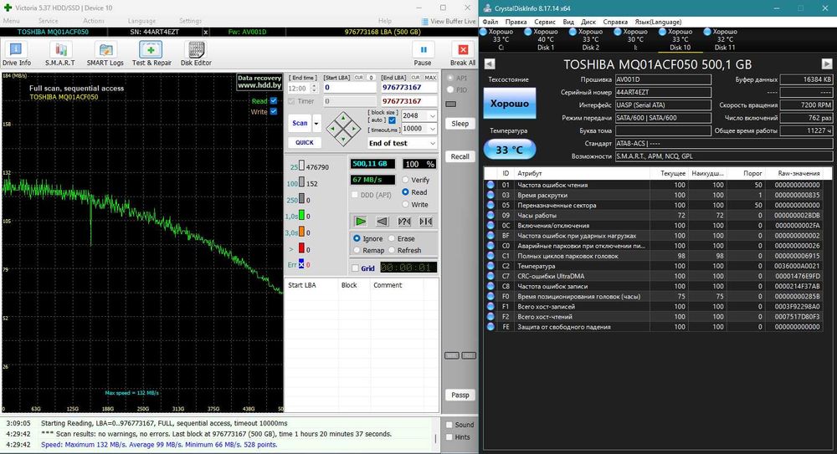837x454 pixels.
Task: Click the QUICK scan button
Action: (x=304, y=142)
